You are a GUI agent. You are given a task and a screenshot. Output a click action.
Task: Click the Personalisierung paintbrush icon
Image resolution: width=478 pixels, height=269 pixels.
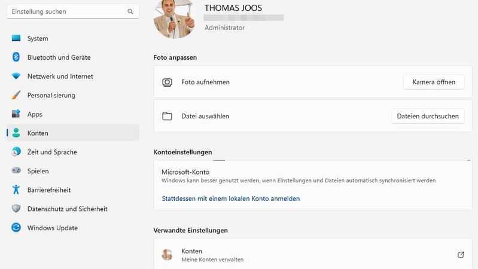point(16,94)
